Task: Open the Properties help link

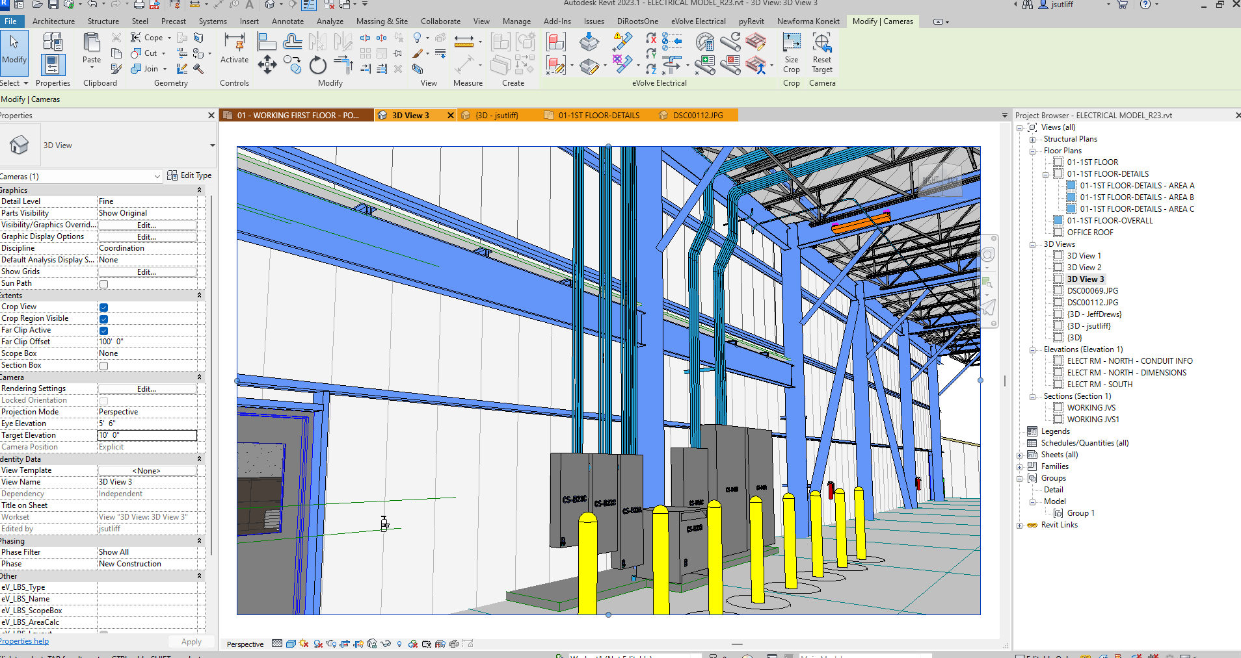Action: pyautogui.click(x=24, y=641)
